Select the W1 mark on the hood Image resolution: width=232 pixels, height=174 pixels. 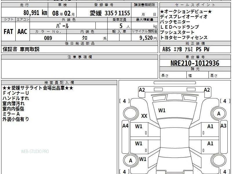(162, 110)
